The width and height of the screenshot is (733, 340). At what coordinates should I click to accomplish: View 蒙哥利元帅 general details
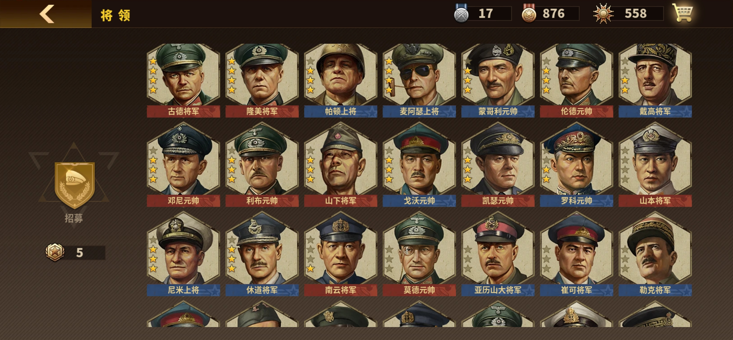tap(498, 80)
